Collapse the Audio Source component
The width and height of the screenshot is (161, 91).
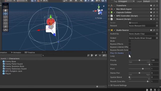pos(109,30)
